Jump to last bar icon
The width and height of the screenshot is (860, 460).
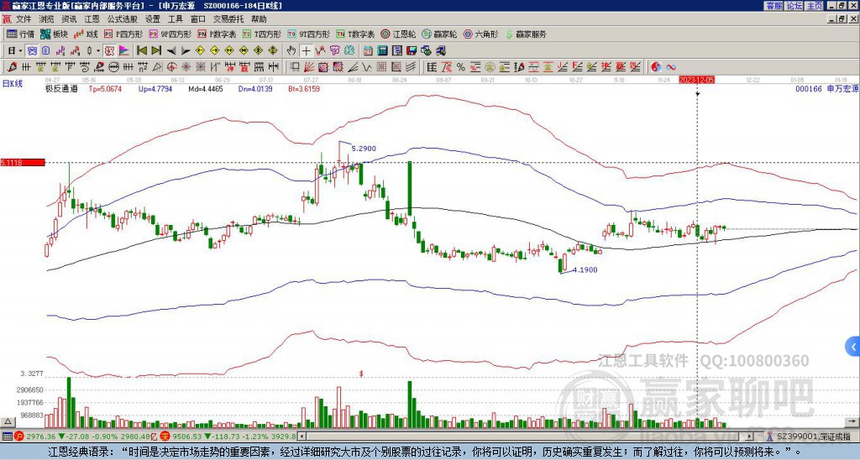click(156, 50)
